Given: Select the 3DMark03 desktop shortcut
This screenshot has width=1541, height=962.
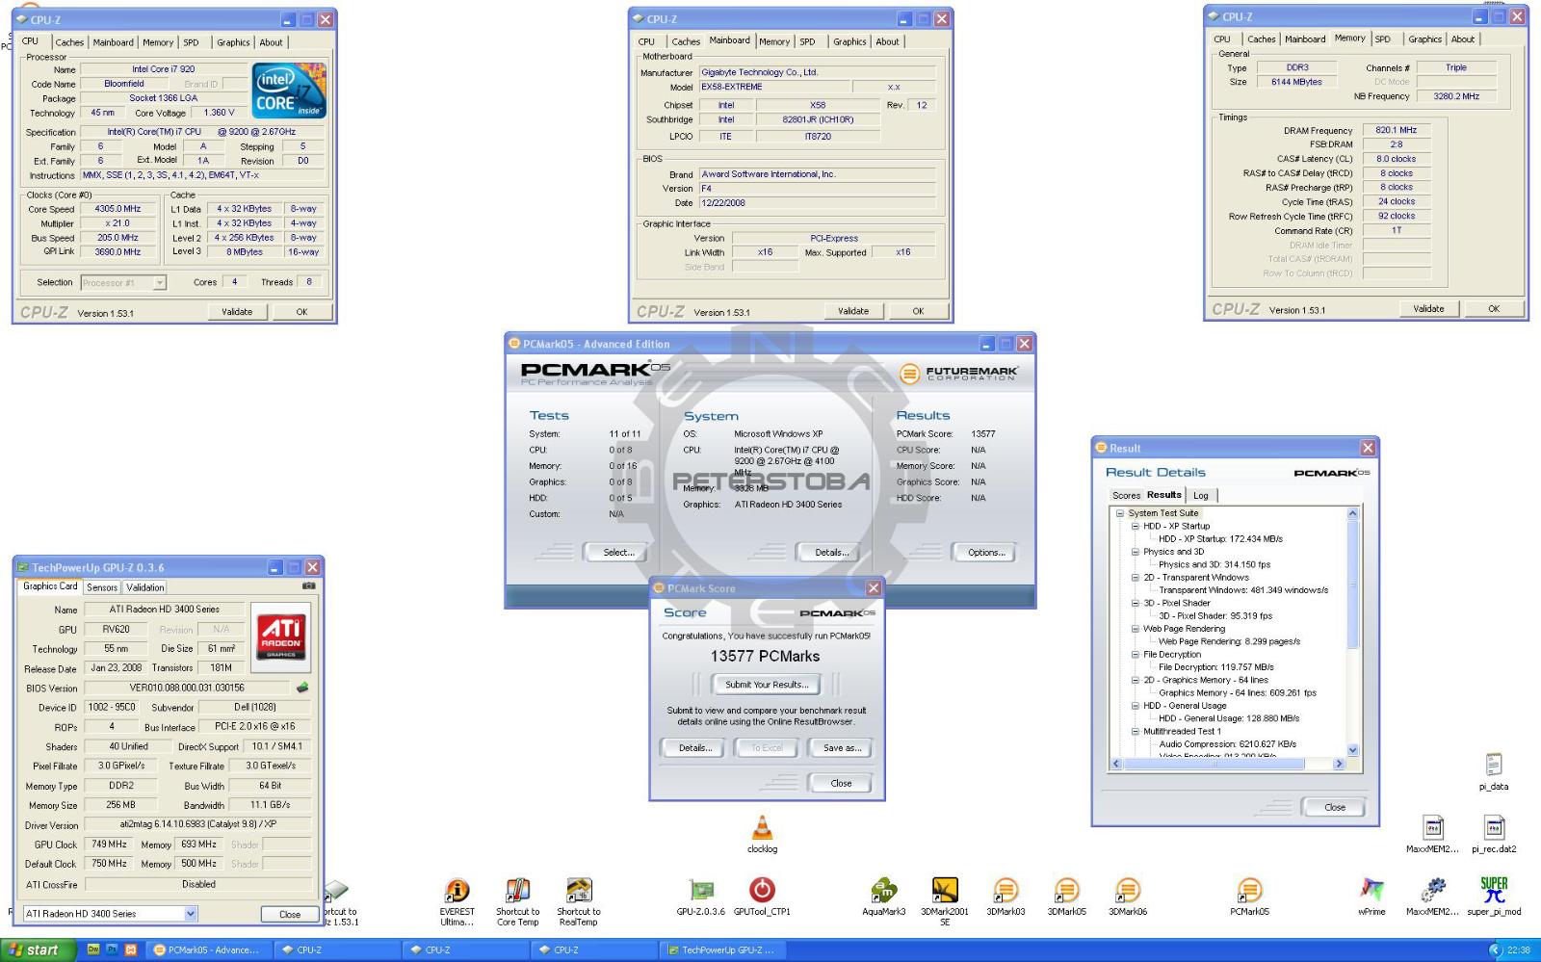Looking at the screenshot, I should pos(1006,891).
